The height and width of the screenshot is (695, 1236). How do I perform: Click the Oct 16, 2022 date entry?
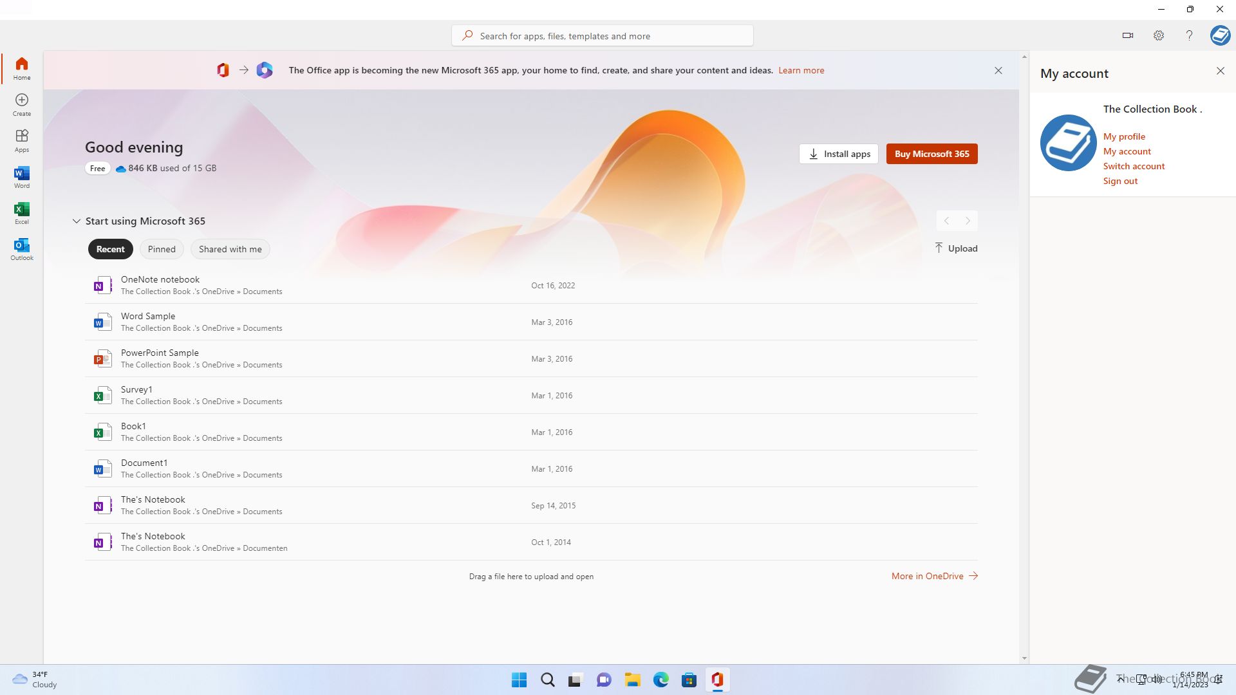coord(553,285)
